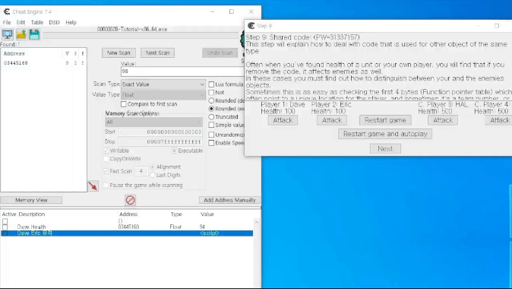The height and width of the screenshot is (289, 512).
Task: Click the Address column header in cheat table
Action: (x=128, y=214)
